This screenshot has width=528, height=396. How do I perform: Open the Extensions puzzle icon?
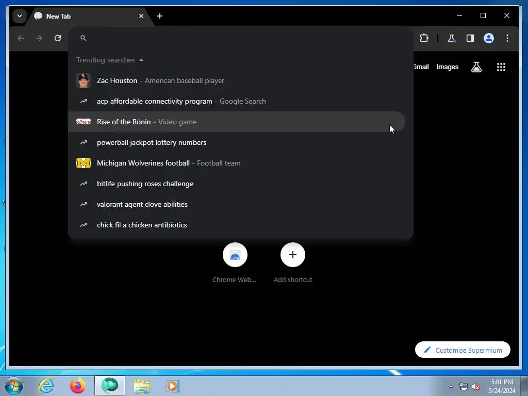click(424, 38)
